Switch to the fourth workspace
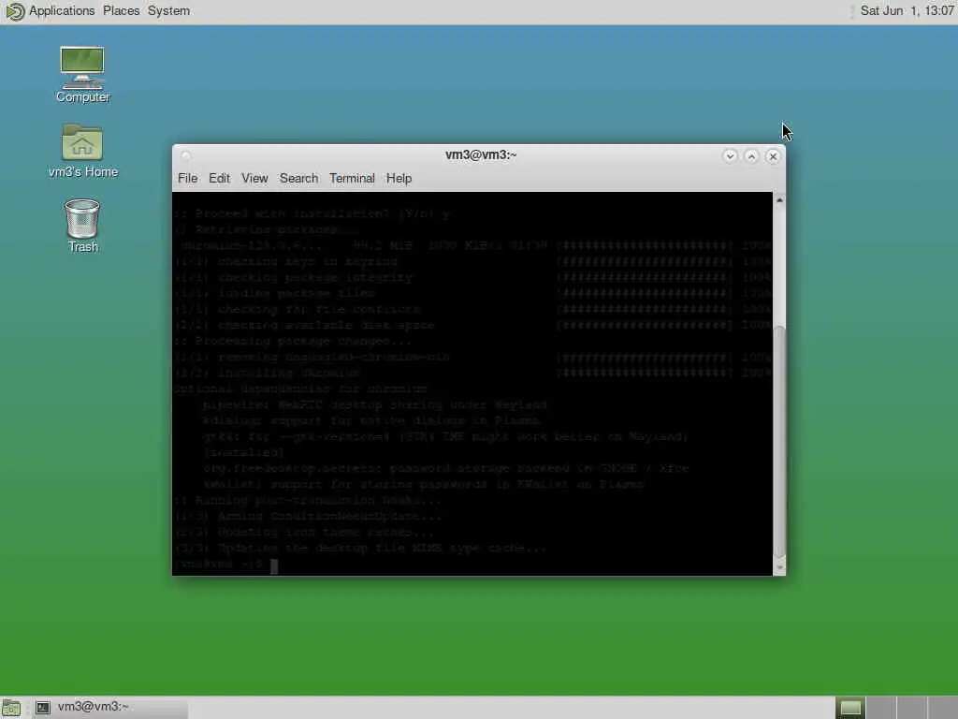Image resolution: width=958 pixels, height=719 pixels. point(941,708)
